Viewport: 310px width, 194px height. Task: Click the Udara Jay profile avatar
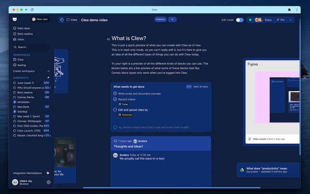click(x=15, y=182)
